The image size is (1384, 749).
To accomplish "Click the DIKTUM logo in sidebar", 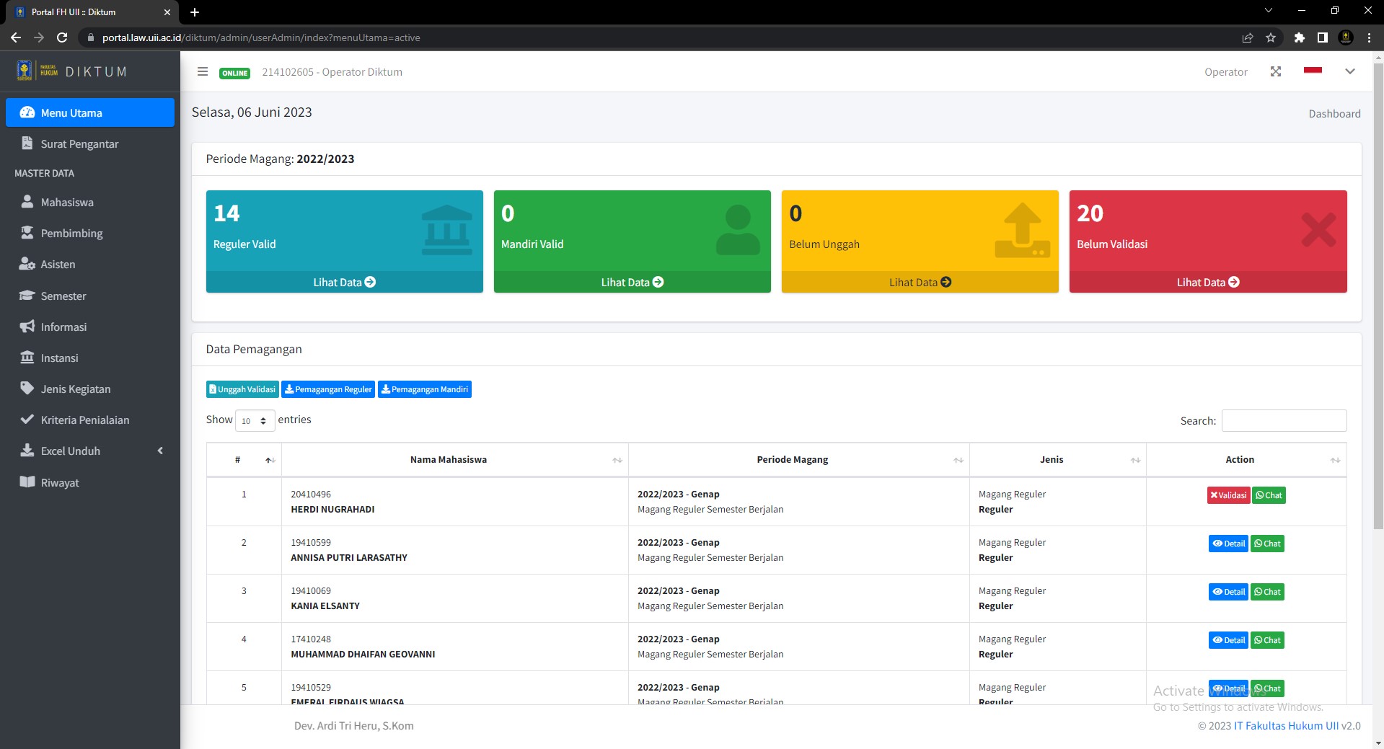I will click(72, 71).
